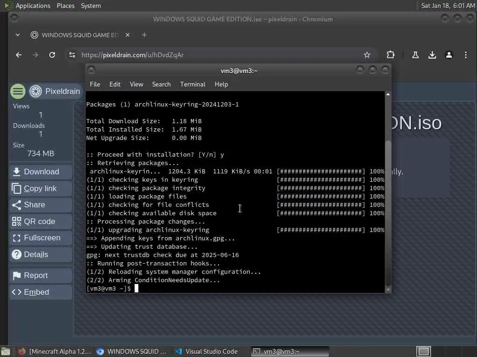This screenshot has width=477, height=357.
Task: Open the Chromium profile avatar icon
Action: pos(449,55)
